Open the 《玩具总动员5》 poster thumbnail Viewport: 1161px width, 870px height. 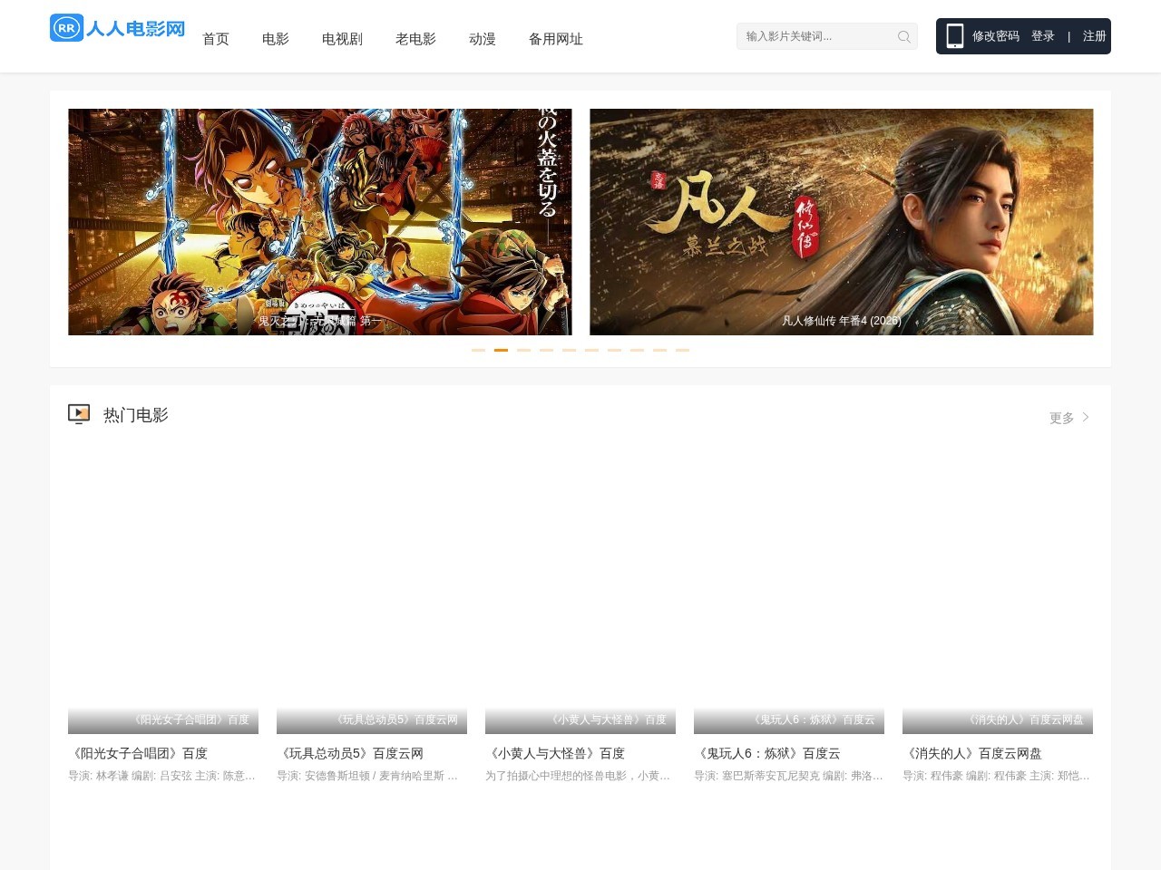[x=372, y=589]
